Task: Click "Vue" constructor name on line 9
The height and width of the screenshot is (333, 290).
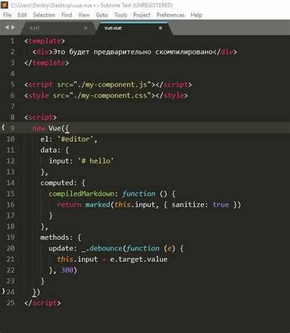Action: (54, 128)
